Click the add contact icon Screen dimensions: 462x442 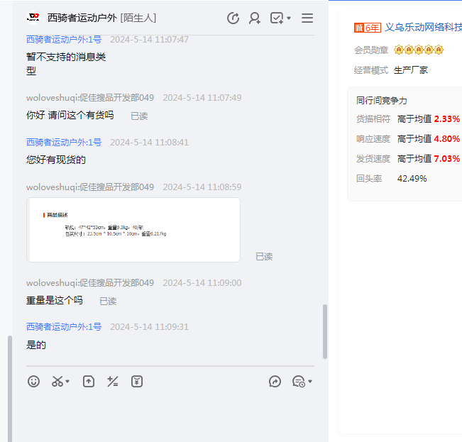[x=254, y=18]
